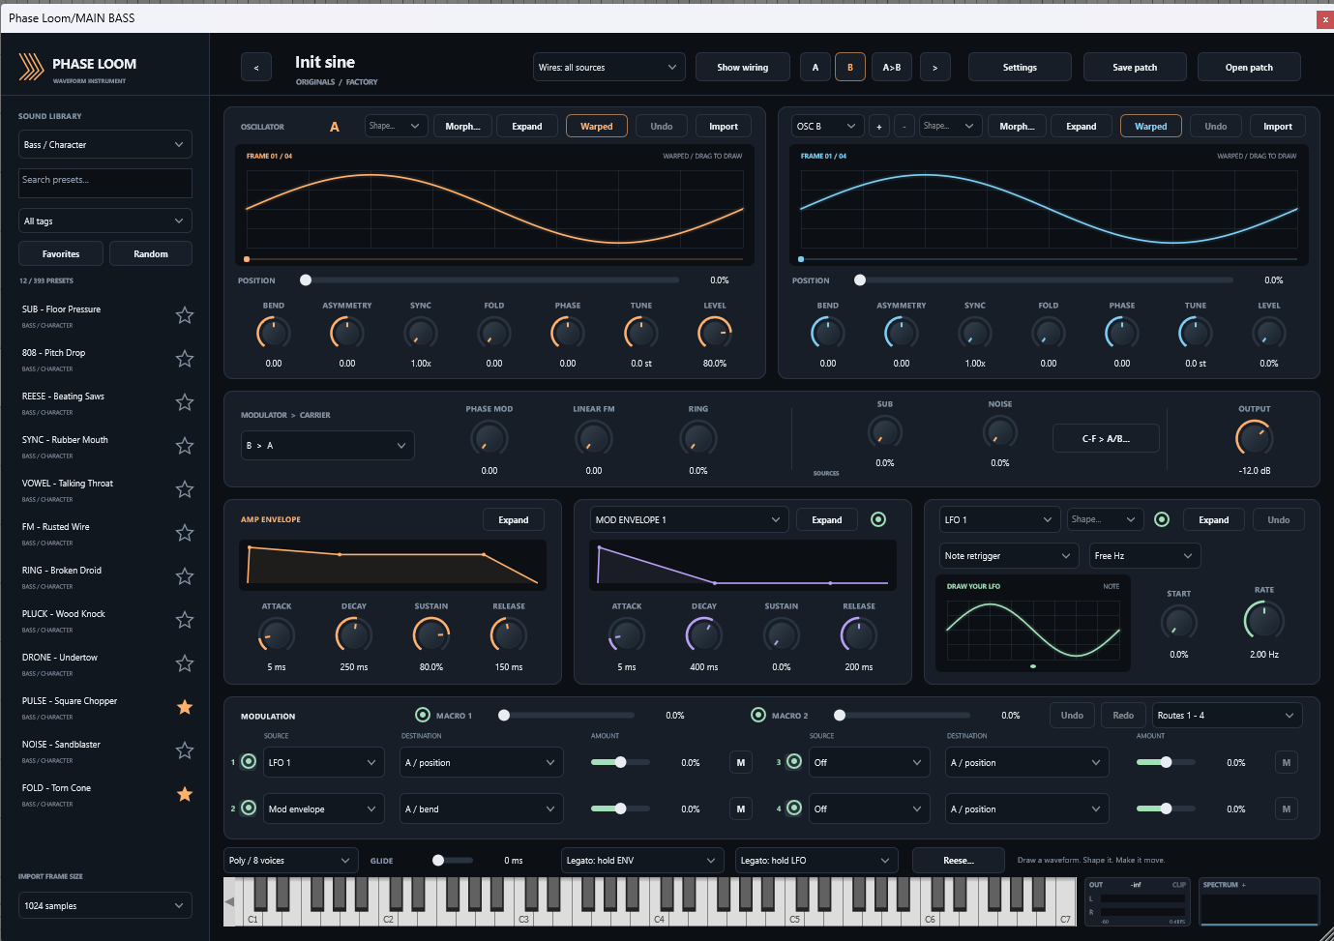Click the close button of plugin window
The width and height of the screenshot is (1334, 941).
coord(1325,19)
